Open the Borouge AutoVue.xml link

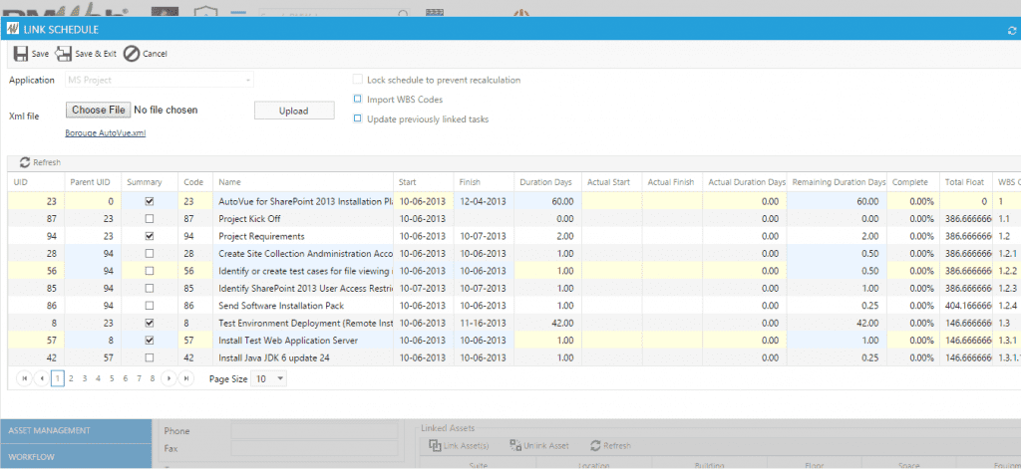(x=106, y=132)
